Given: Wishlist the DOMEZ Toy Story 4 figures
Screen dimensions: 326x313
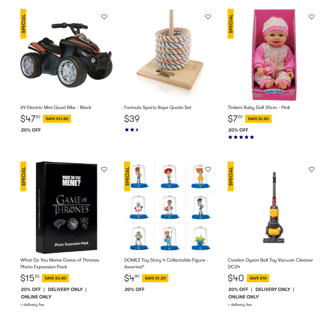Looking at the screenshot, I should [x=208, y=169].
